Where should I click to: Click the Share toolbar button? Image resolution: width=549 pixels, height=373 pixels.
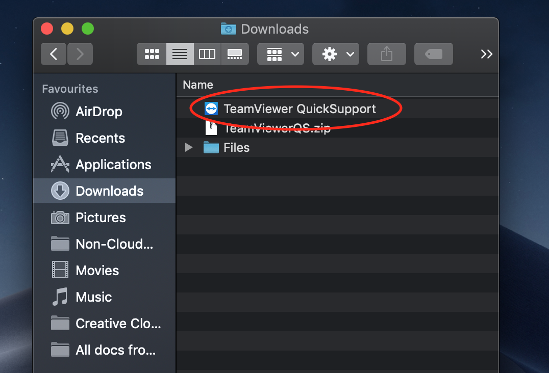(386, 54)
